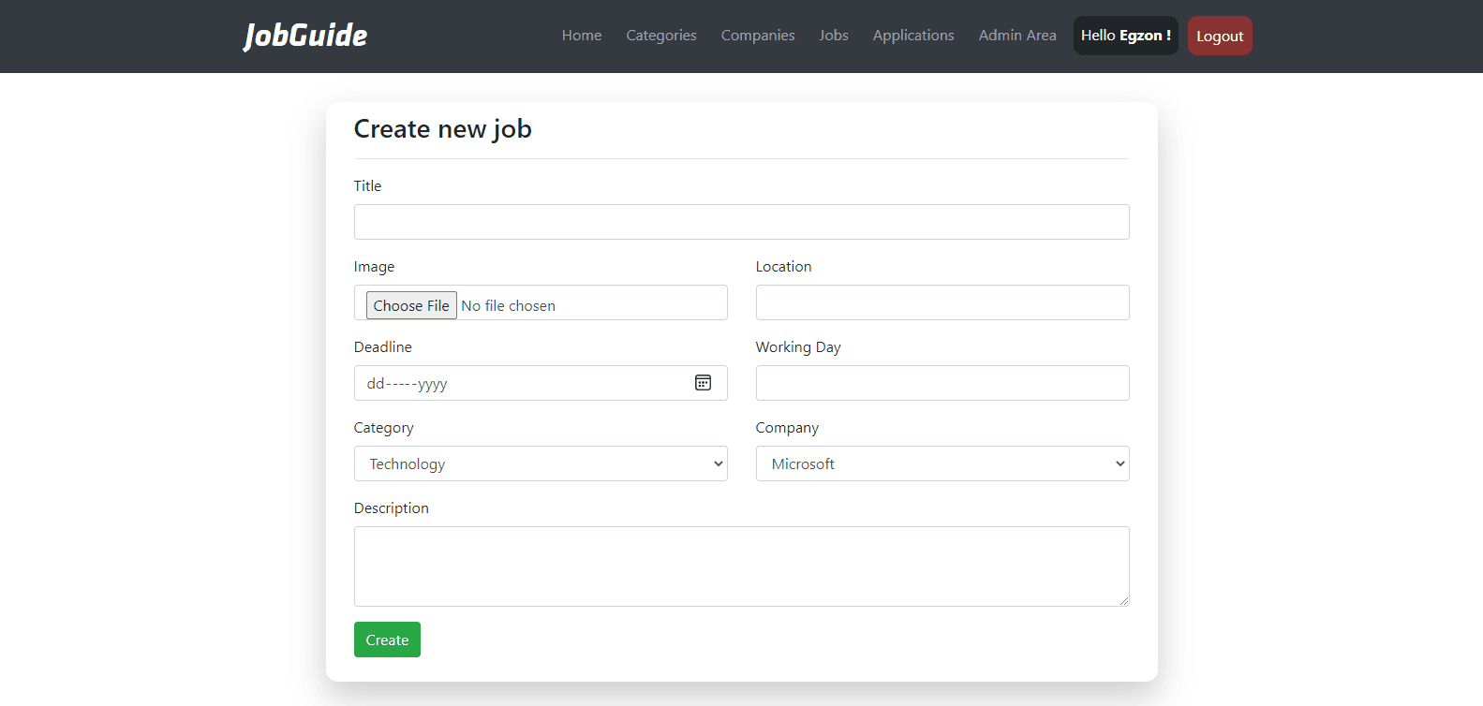1483x706 pixels.
Task: Focus the Title input field
Action: coord(741,222)
